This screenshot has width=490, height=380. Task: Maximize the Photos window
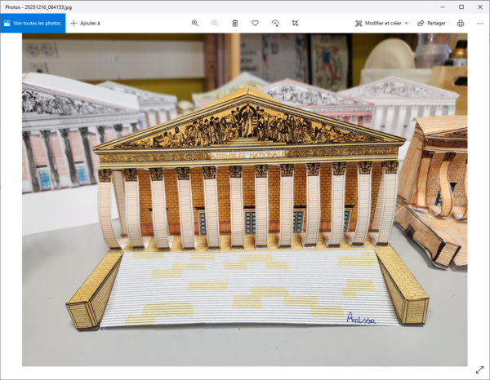click(461, 7)
